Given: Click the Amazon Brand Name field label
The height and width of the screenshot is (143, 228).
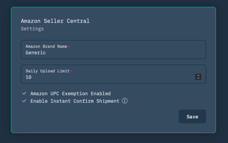Looking at the screenshot, I should click(x=46, y=46).
